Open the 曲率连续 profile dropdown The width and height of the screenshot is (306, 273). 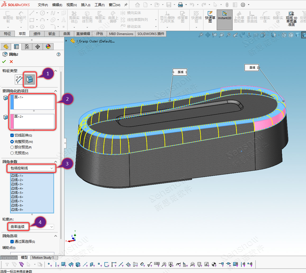point(31,227)
